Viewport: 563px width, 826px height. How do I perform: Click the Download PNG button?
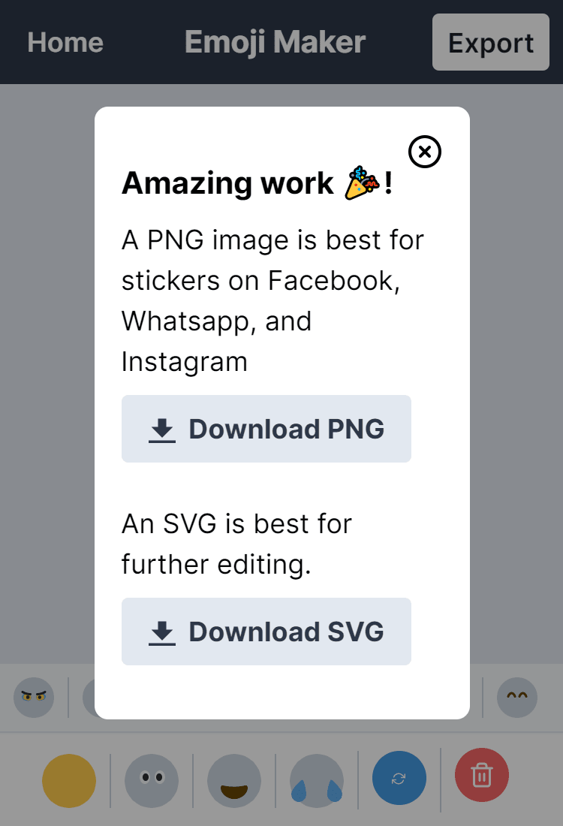tap(266, 429)
